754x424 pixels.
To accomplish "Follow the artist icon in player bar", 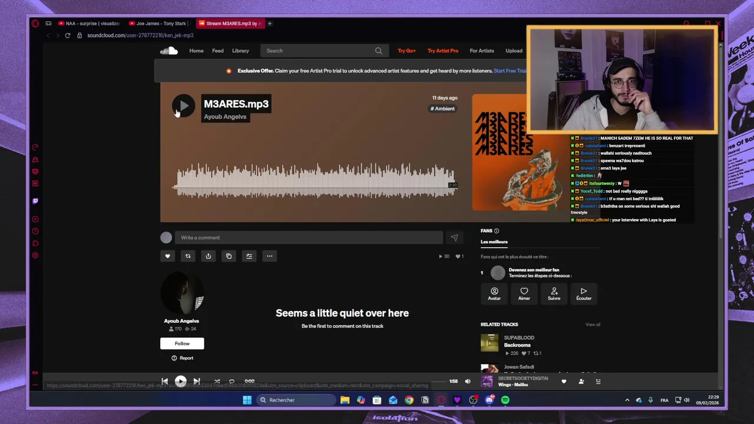I will (x=581, y=382).
